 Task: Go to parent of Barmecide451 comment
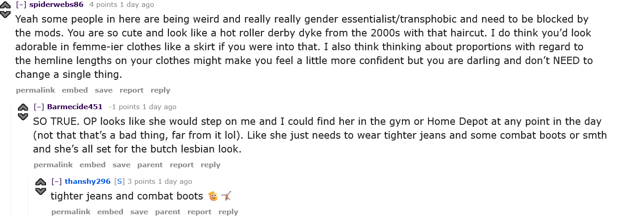pos(150,165)
